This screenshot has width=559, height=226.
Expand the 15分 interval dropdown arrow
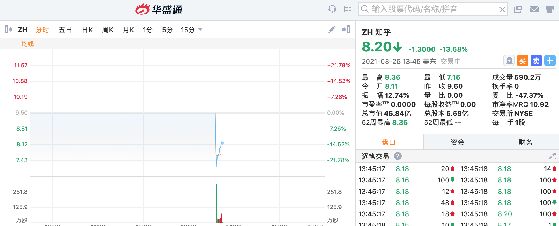pyautogui.click(x=200, y=29)
